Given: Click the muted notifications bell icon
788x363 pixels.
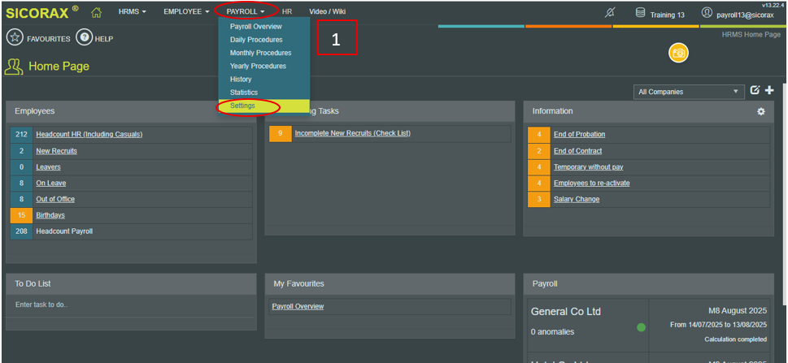Looking at the screenshot, I should [612, 13].
